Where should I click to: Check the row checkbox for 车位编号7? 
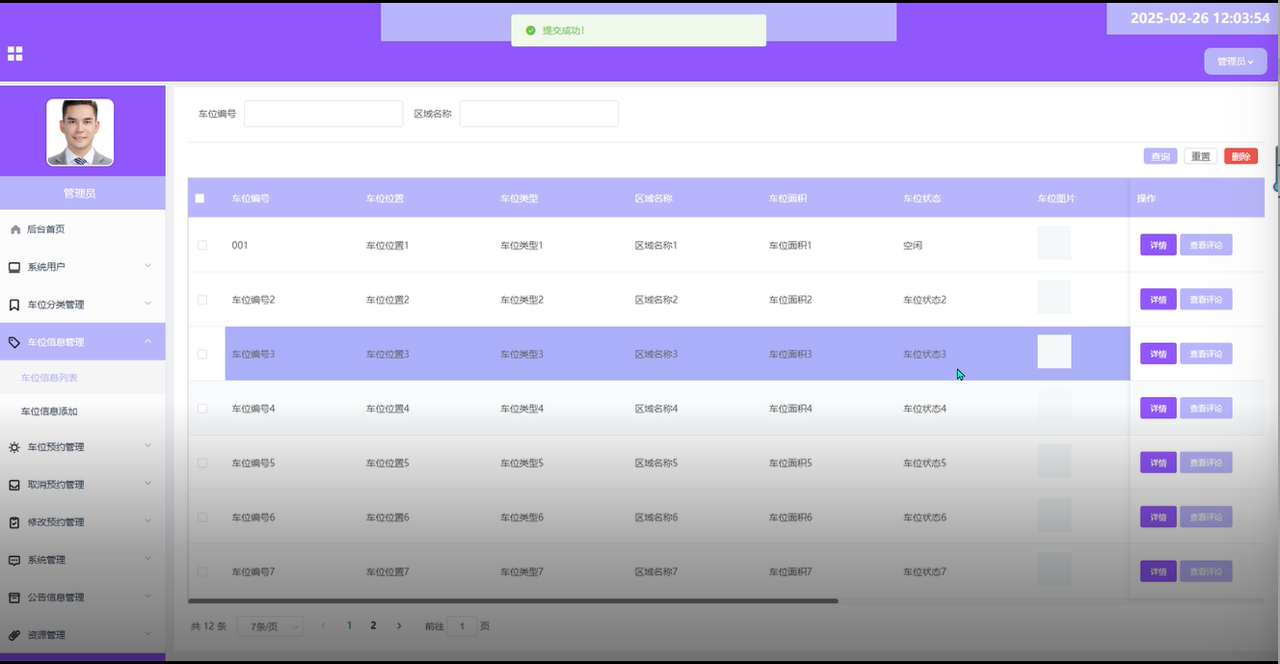coord(202,571)
